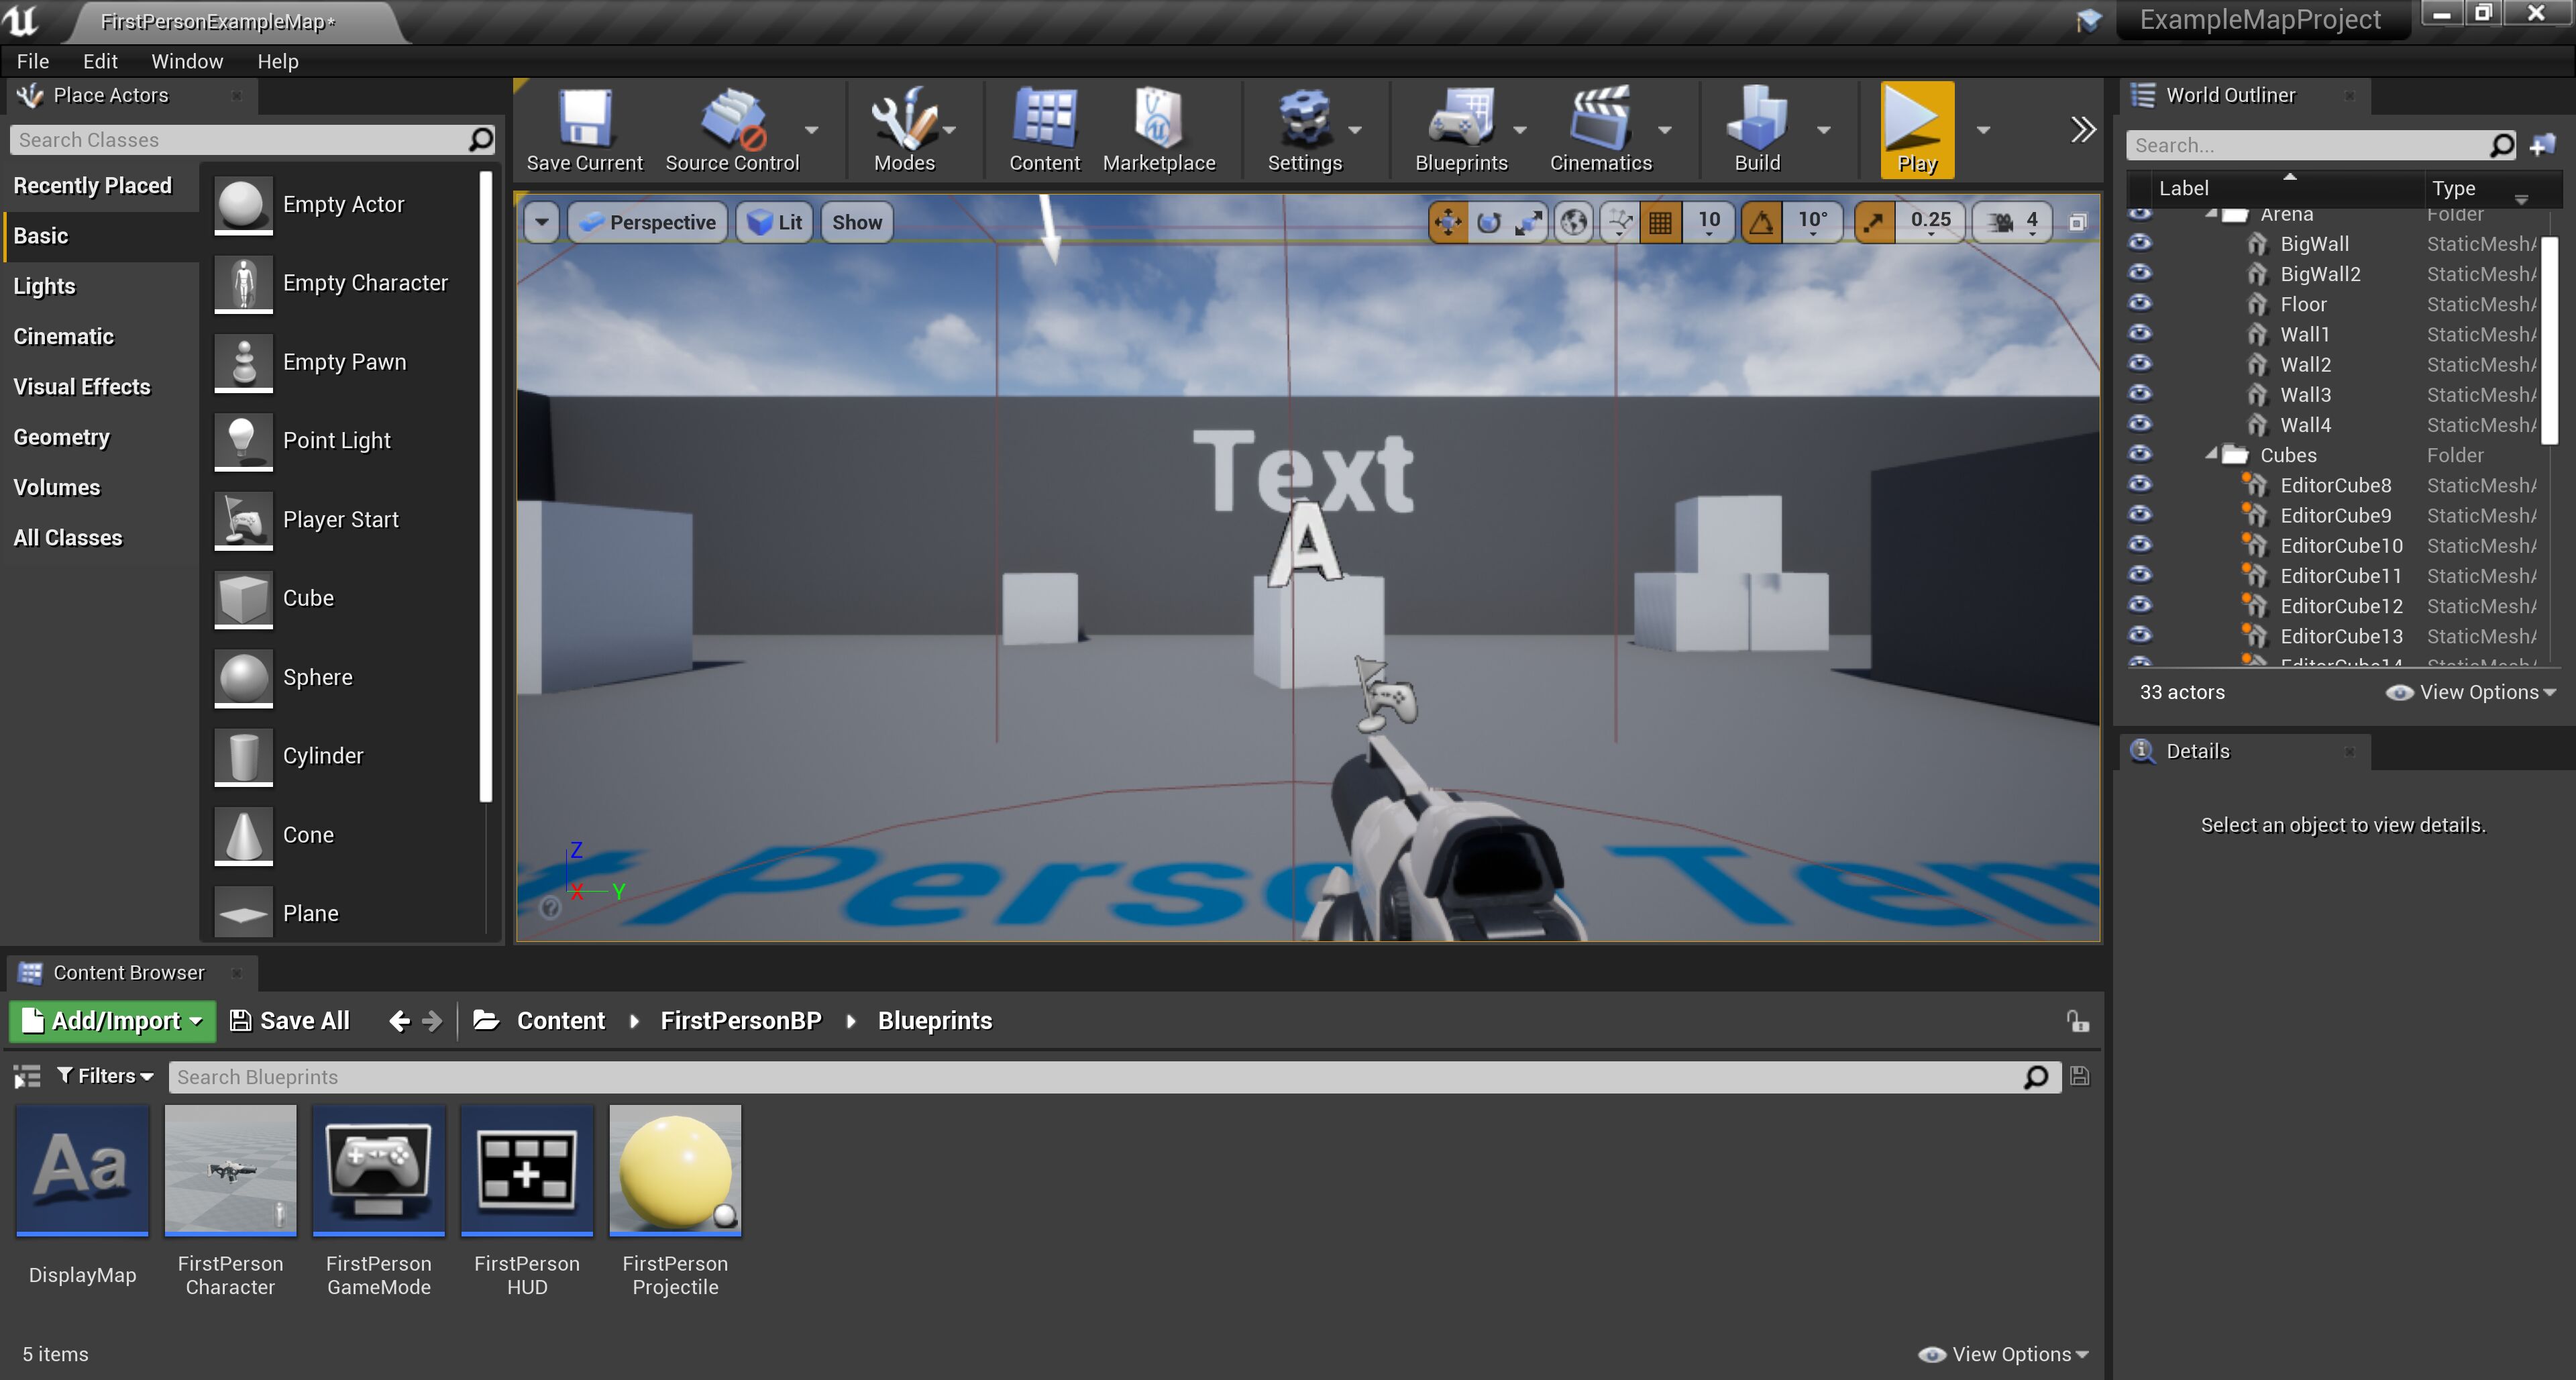Select the FirstPersonProjectile blueprint thumbnail
Image resolution: width=2576 pixels, height=1380 pixels.
point(675,1170)
